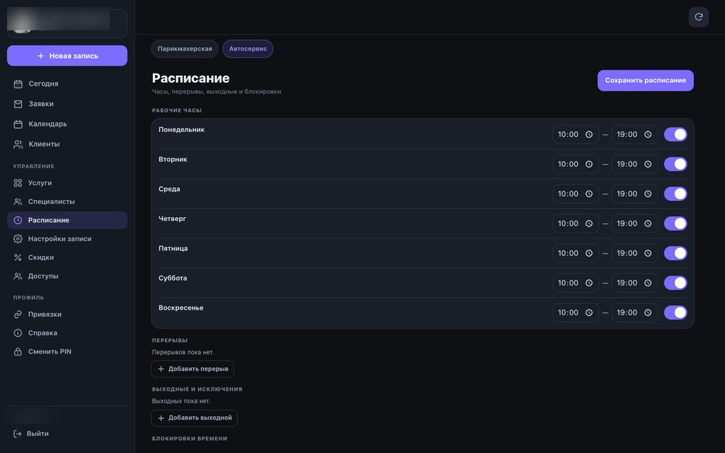Screen dimensions: 725x453
Task: Click the calendar icon next to Сегодня
Action: pos(18,83)
